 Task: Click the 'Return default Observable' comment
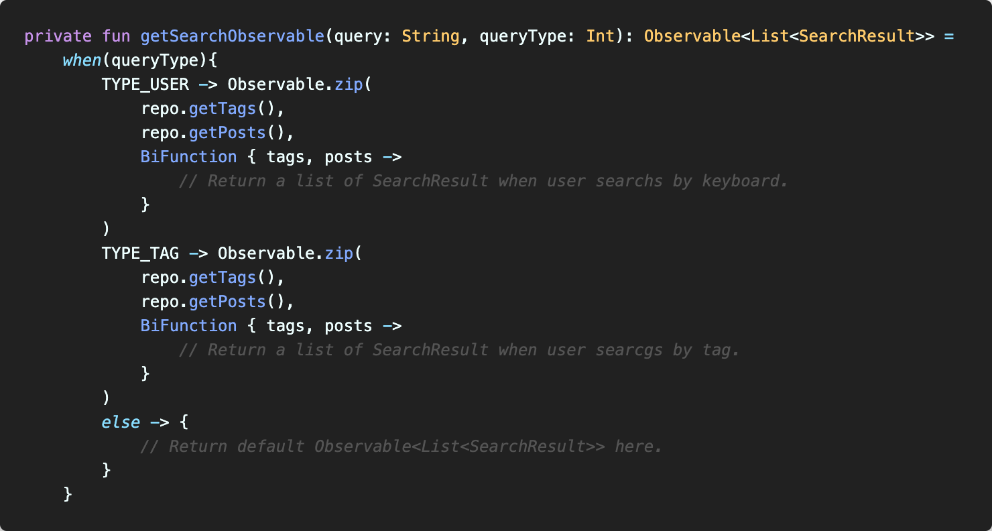click(401, 447)
